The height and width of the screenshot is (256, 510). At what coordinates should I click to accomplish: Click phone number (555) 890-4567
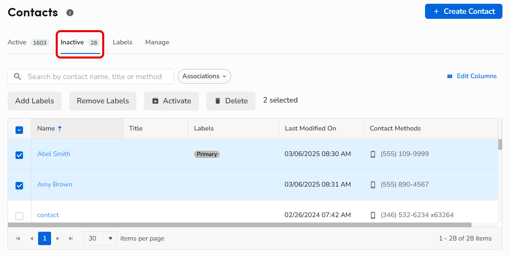(x=404, y=184)
